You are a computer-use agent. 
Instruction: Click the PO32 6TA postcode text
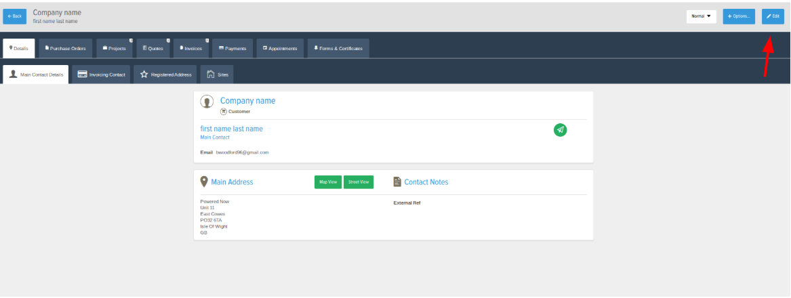tap(211, 220)
